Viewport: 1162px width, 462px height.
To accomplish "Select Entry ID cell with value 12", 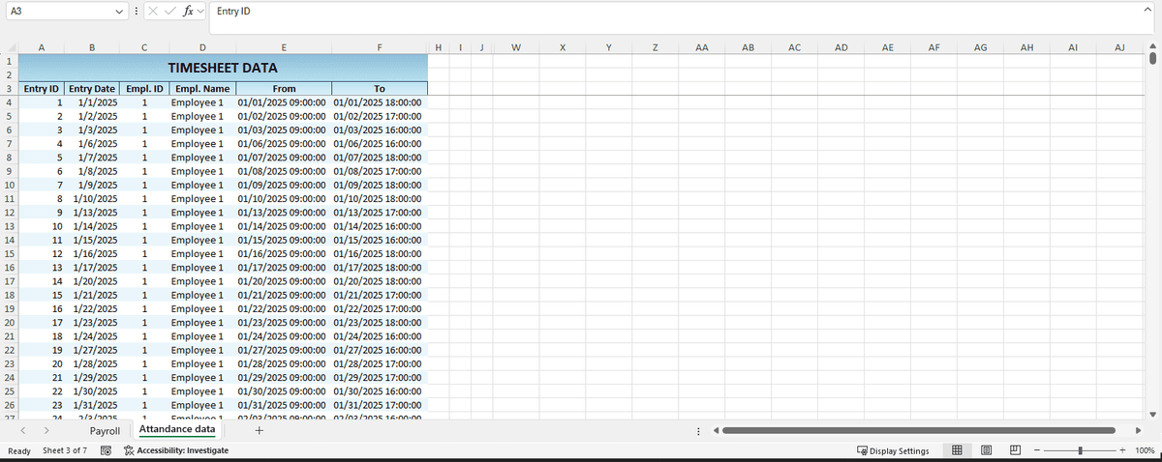I will 42,253.
